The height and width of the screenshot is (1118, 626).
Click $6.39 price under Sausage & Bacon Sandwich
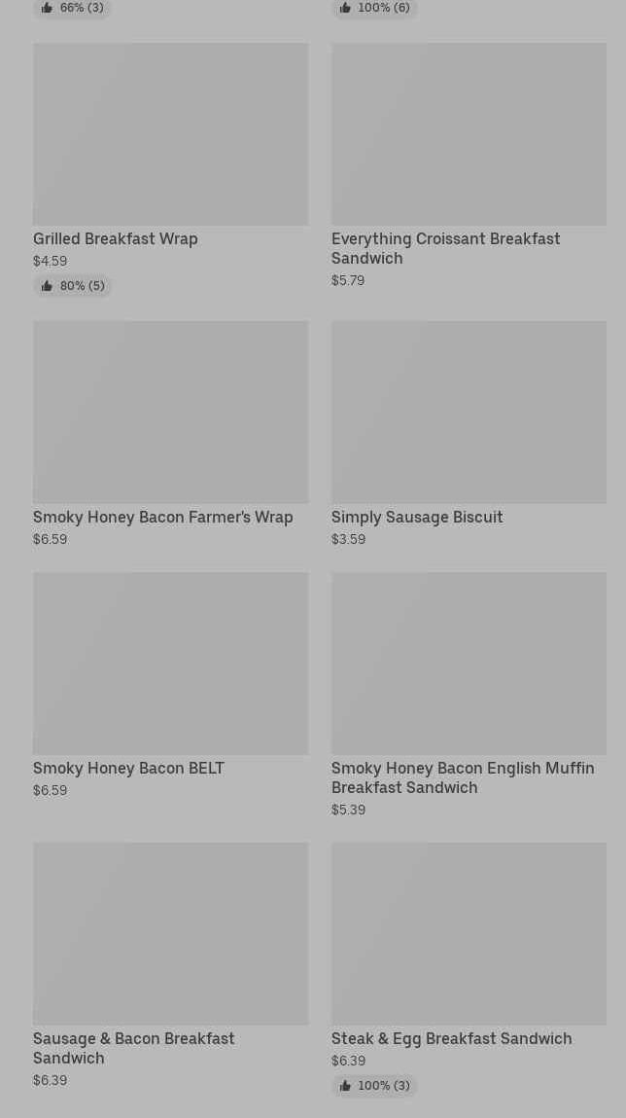point(50,1080)
